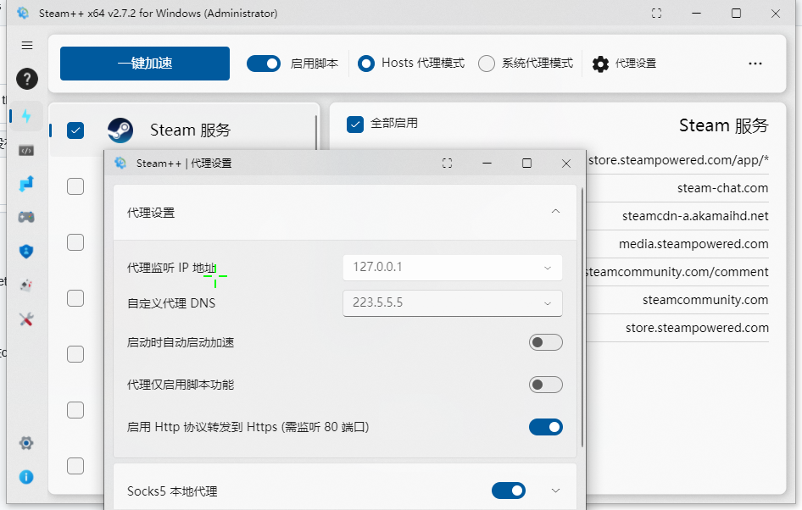The image size is (802, 510).
Task: Click the info About icon in the sidebar
Action: click(26, 477)
